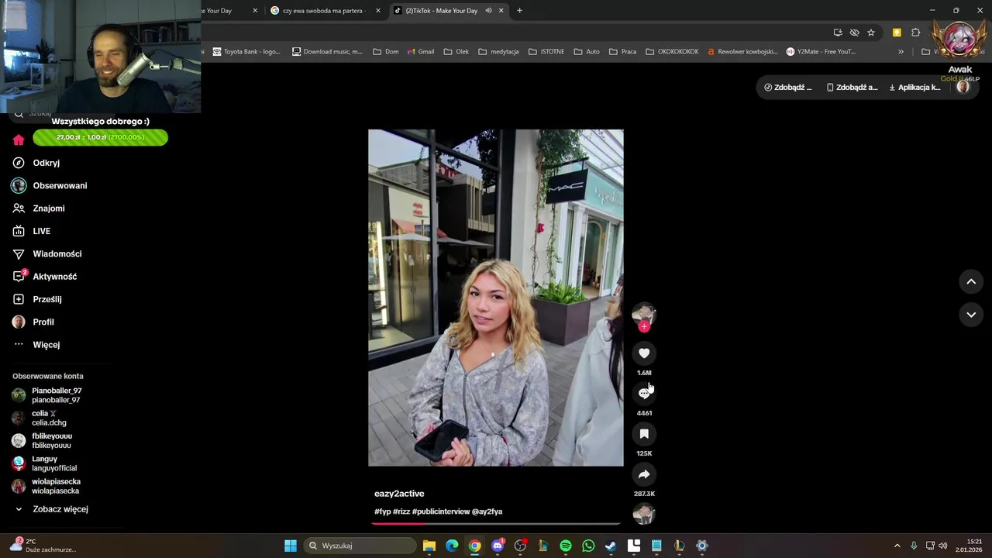Open #fyp hashtag
This screenshot has height=558, width=992.
click(x=382, y=511)
